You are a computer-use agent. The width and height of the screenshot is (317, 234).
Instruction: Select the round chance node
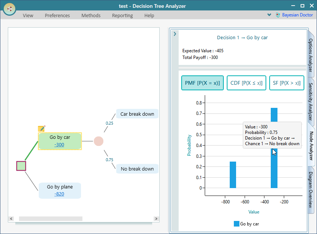98,141
